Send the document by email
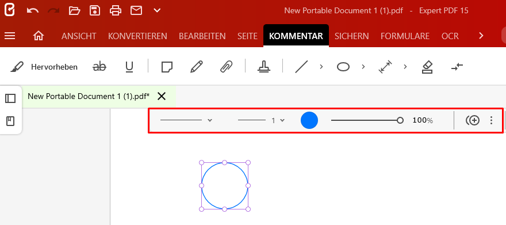The image size is (506, 225). (136, 11)
